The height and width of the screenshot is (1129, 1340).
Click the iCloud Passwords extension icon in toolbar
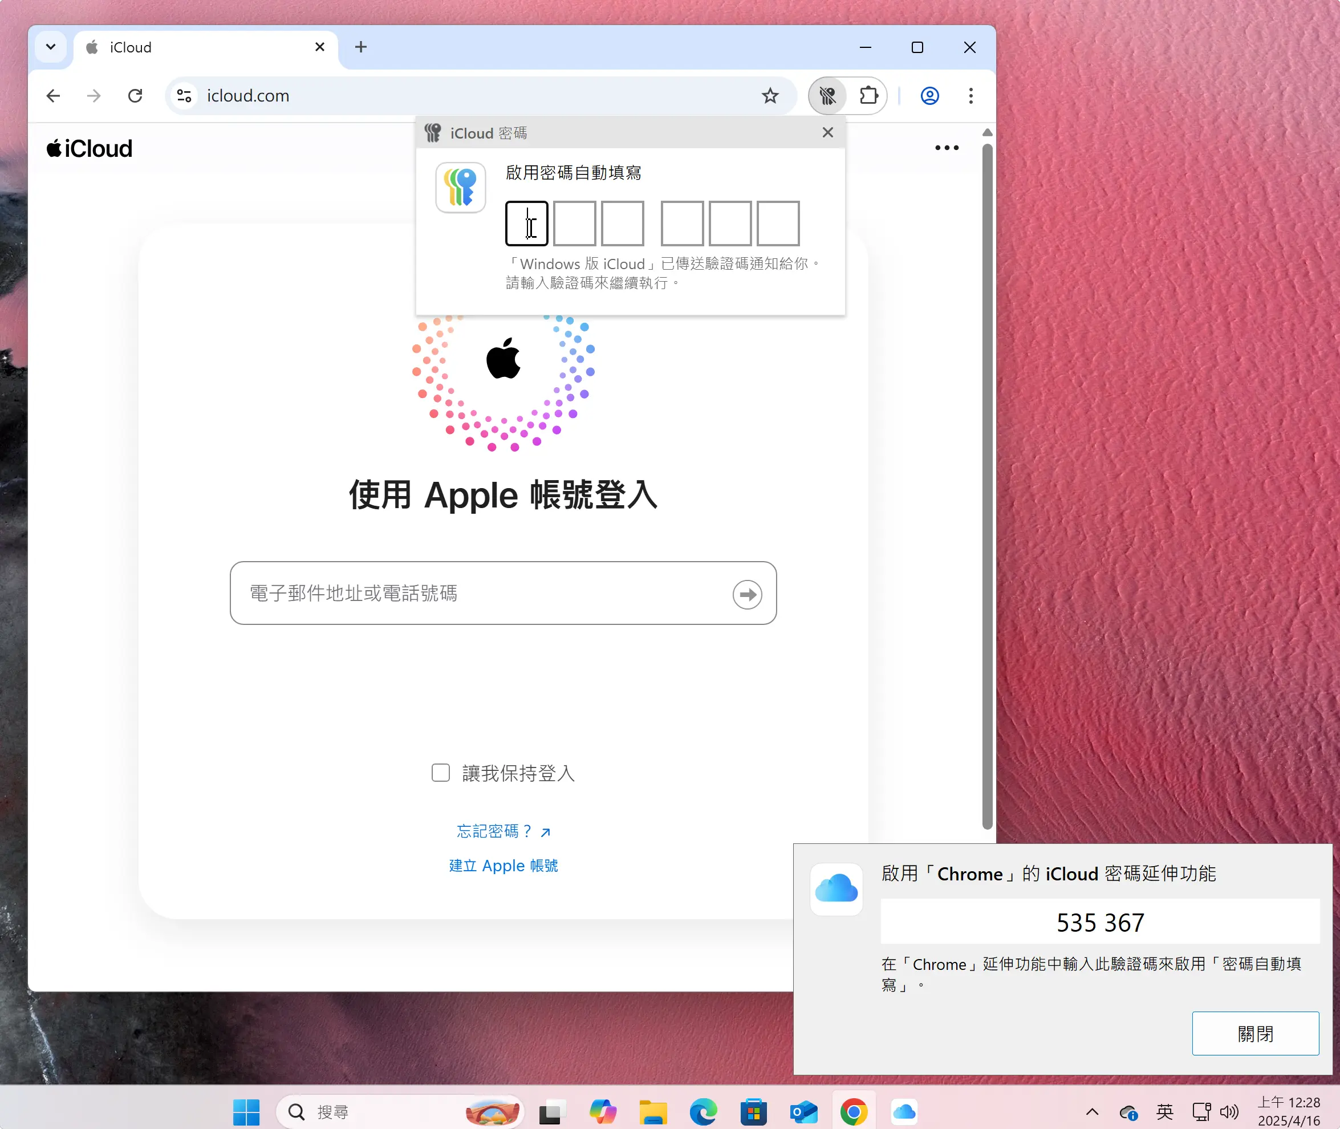tap(827, 96)
